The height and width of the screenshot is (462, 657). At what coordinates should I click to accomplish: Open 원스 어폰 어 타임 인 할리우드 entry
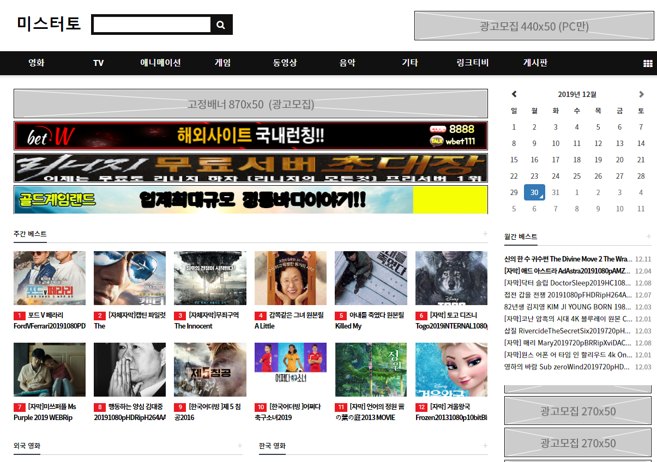[x=568, y=355]
